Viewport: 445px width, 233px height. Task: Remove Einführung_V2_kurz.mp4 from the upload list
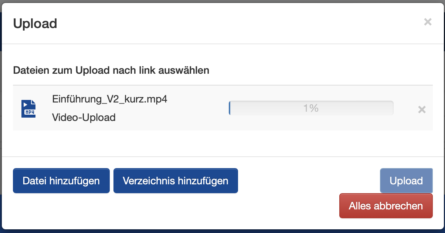click(422, 109)
